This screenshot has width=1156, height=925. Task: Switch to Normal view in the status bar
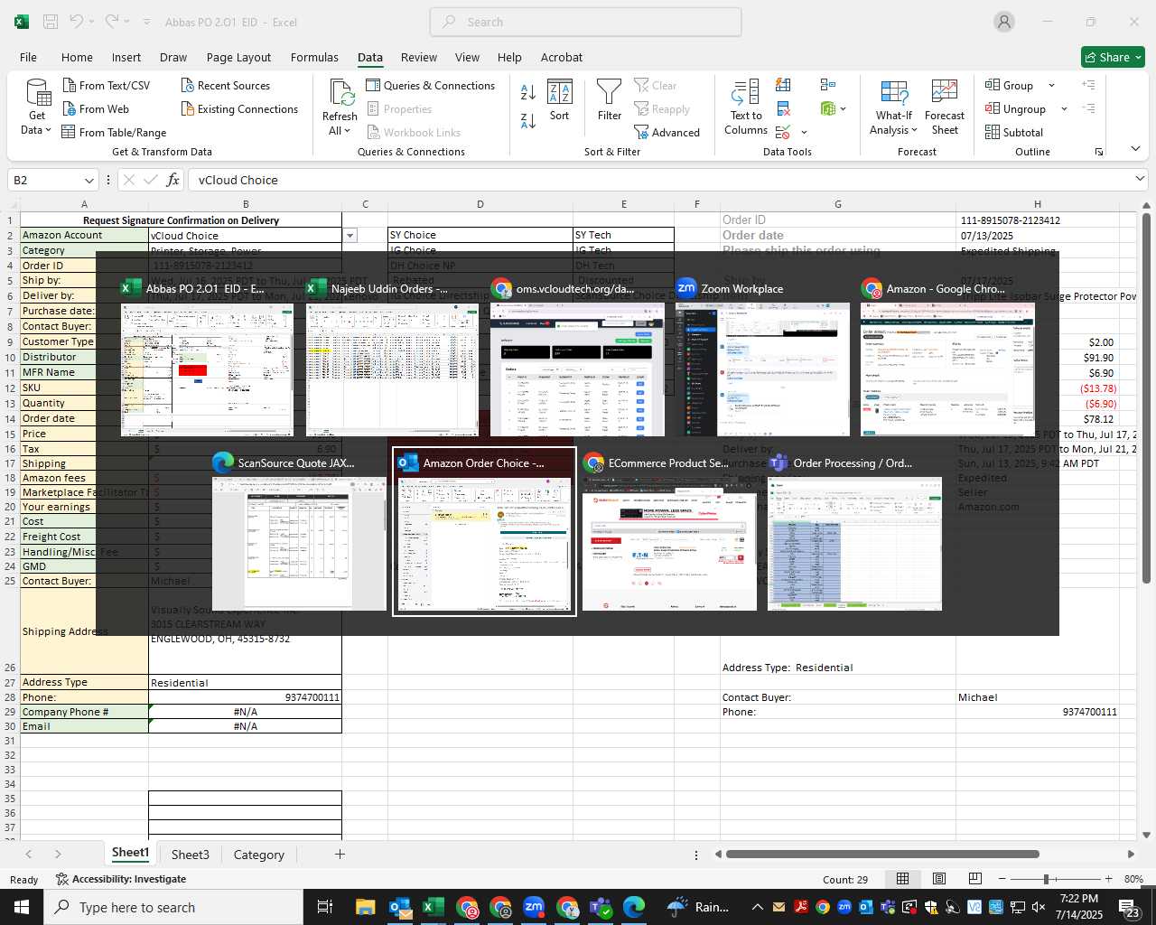click(902, 879)
